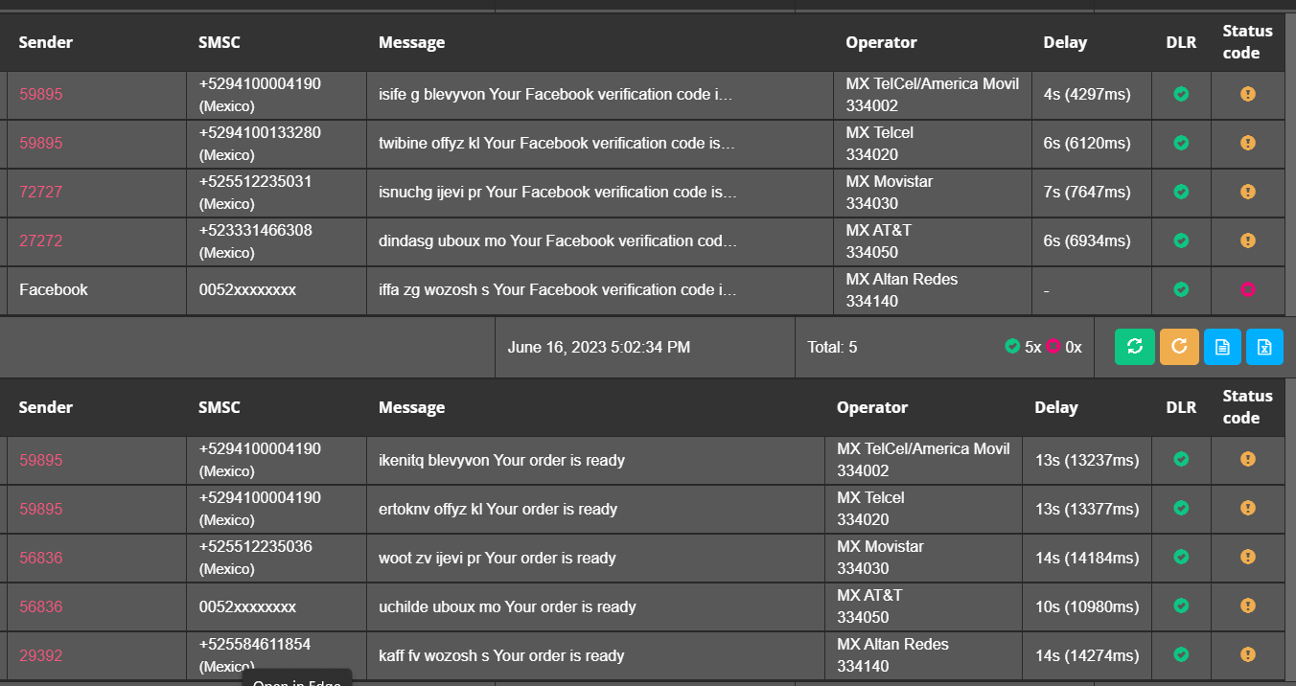Image resolution: width=1296 pixels, height=686 pixels.
Task: Click the blue Excel export icon
Action: pos(1264,347)
